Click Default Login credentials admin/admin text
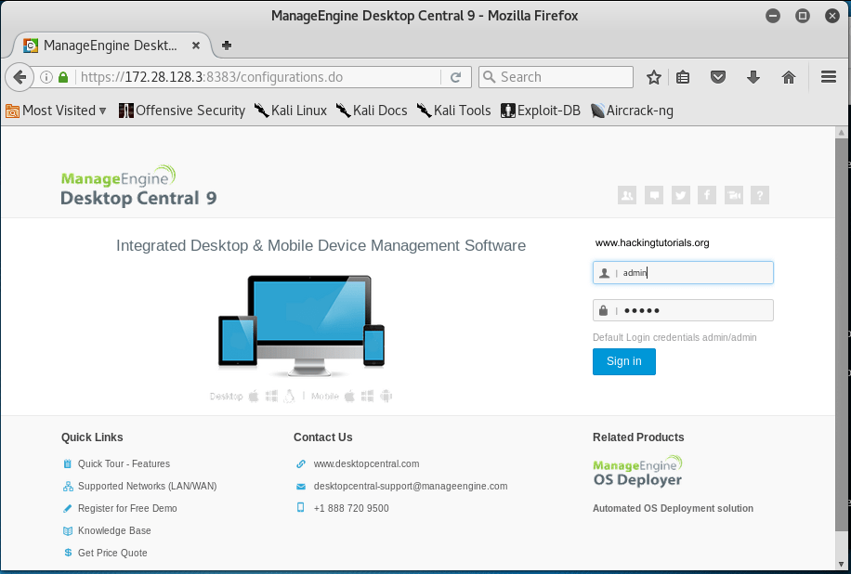 click(x=674, y=337)
